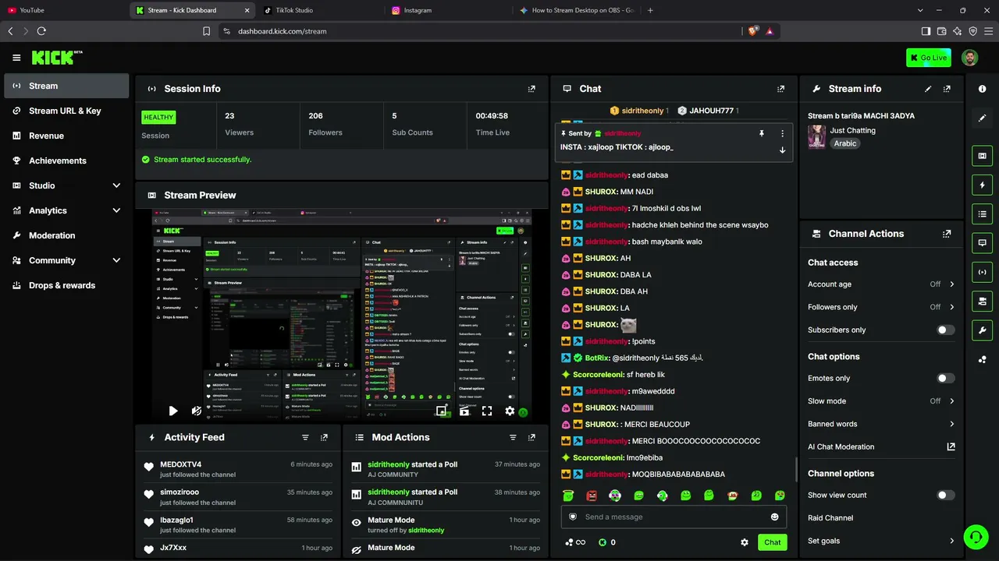Image resolution: width=999 pixels, height=561 pixels.
Task: Click the Send a message field
Action: (674, 517)
